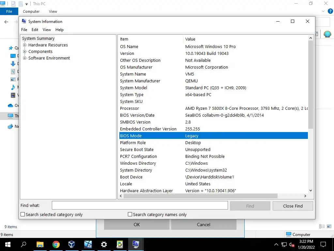Open Quick Access toolbar dropdown arrow
Image resolution: width=334 pixels, height=251 pixels.
coord(27,4)
